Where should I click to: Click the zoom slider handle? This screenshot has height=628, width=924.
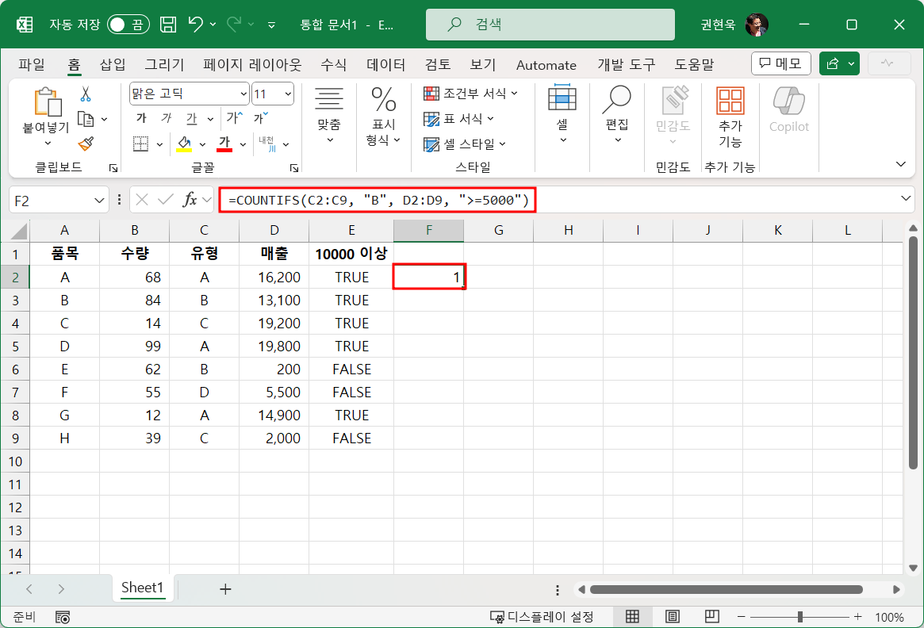(x=799, y=617)
